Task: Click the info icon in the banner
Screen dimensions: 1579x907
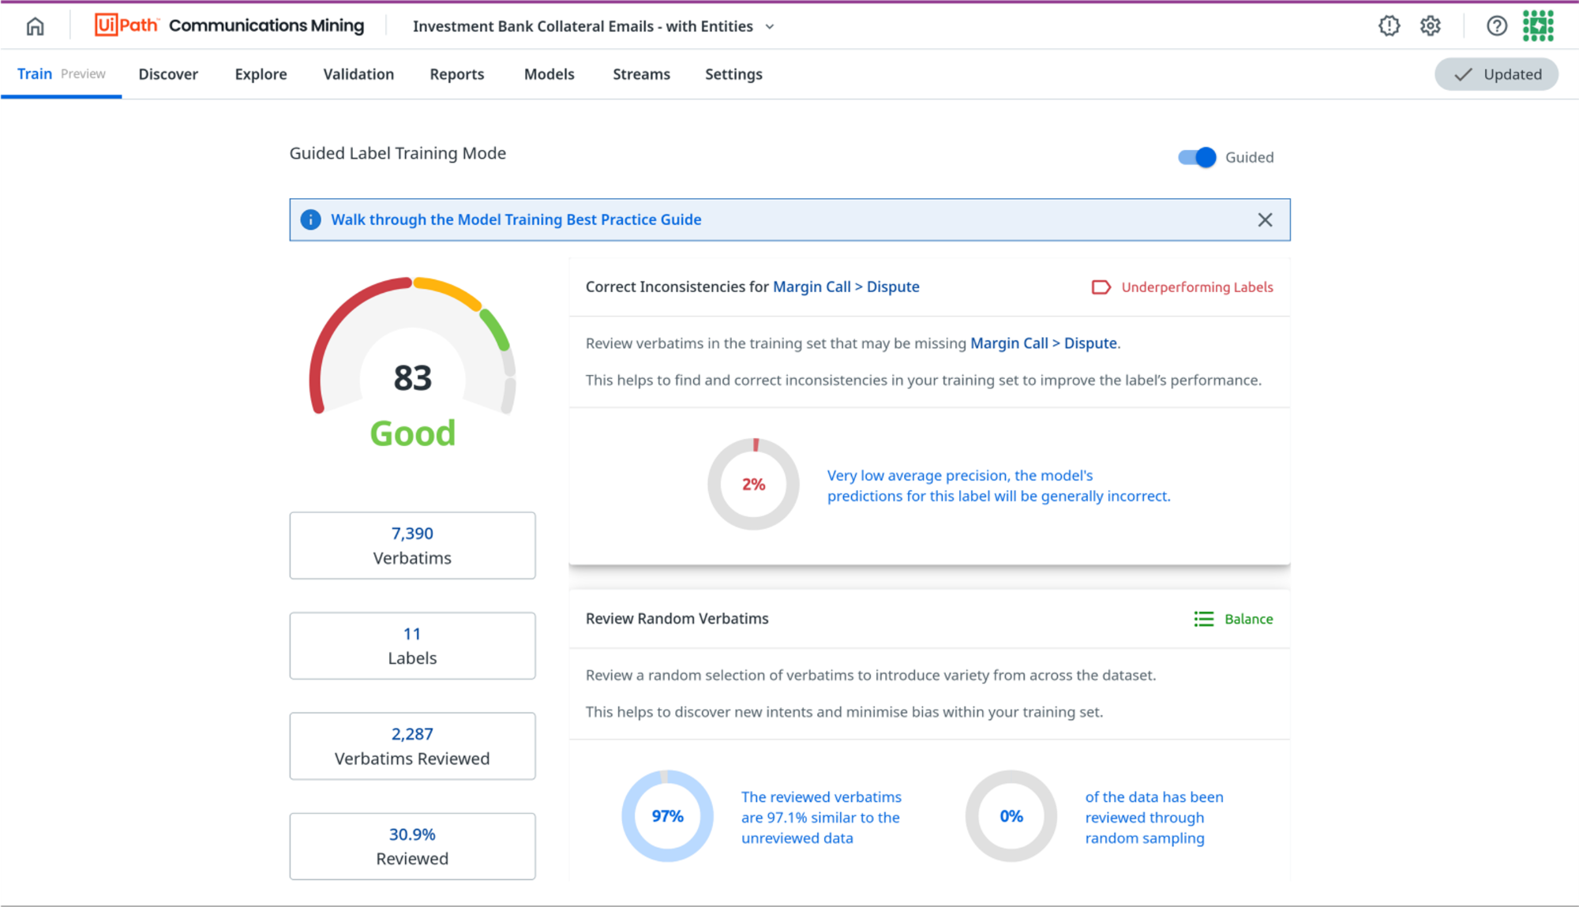Action: coord(310,219)
